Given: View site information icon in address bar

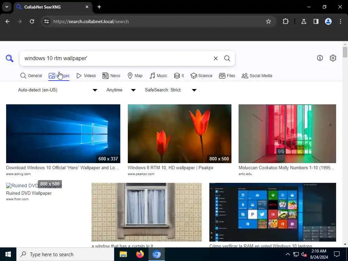Looking at the screenshot, I should [x=46, y=21].
